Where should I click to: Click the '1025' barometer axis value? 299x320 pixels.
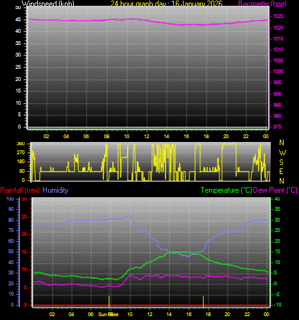click(278, 16)
